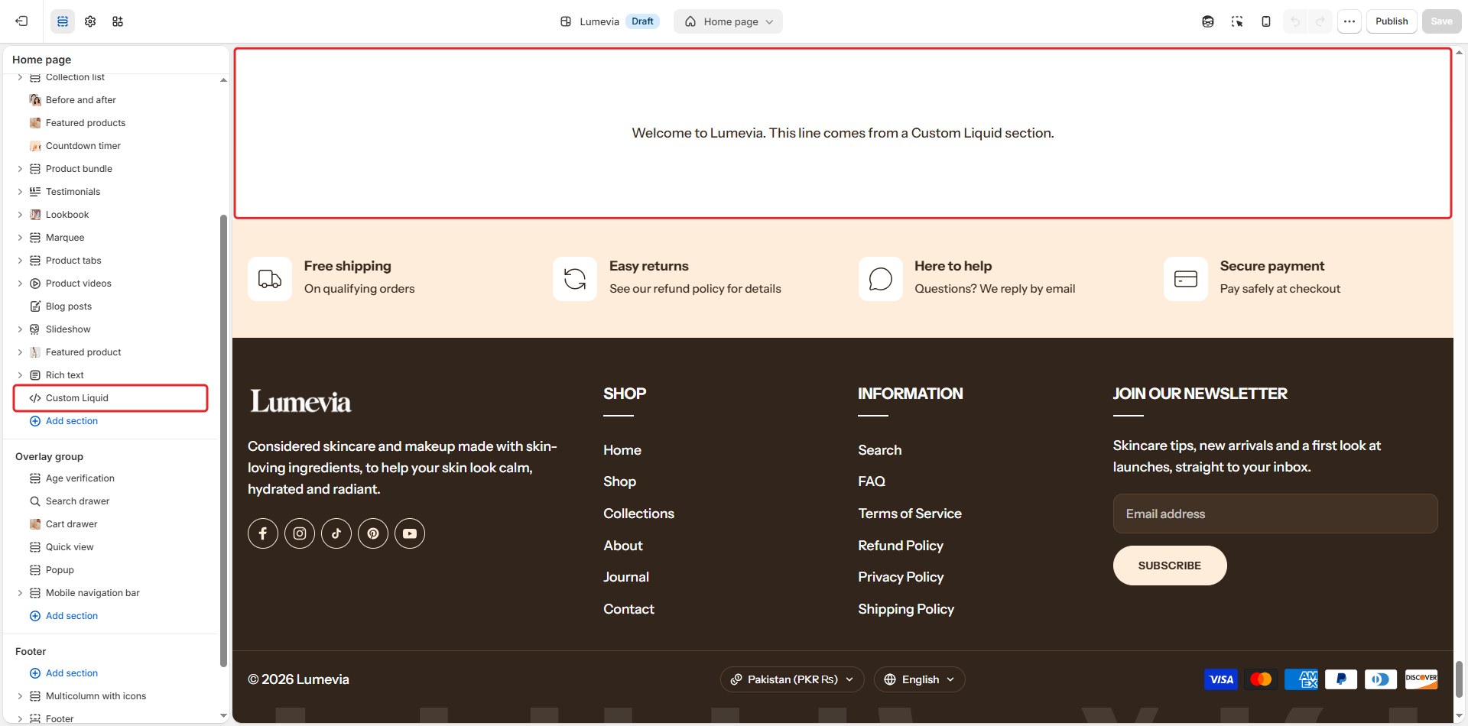
Task: Open the Shipping Policy footer link
Action: click(x=906, y=609)
